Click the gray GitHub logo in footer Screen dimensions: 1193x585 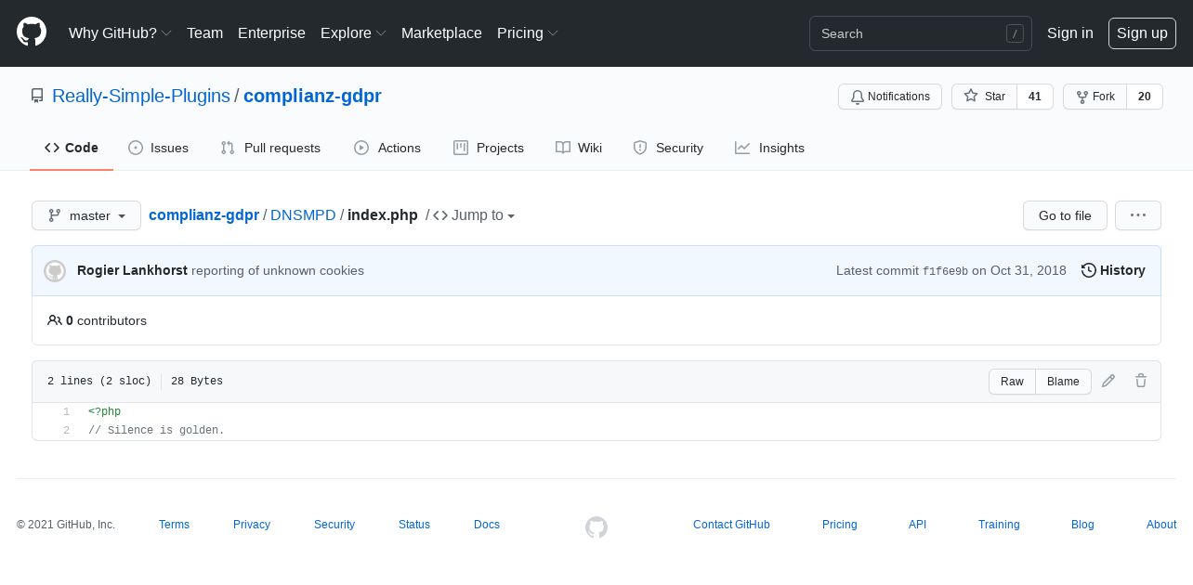596,527
